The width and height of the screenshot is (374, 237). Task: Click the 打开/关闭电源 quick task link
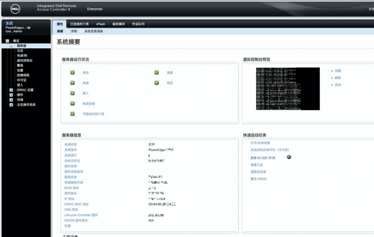click(260, 143)
